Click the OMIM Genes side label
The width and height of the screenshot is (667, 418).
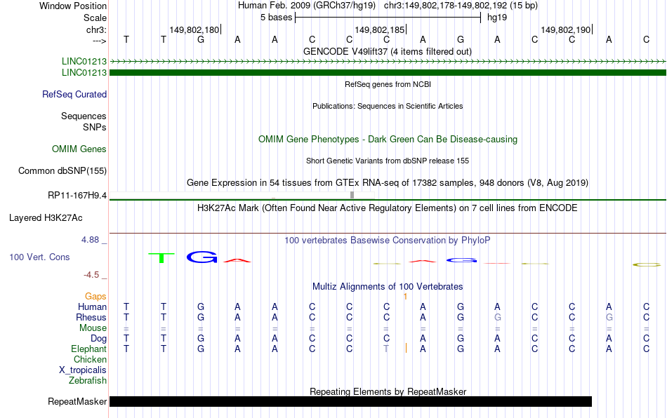(79, 149)
